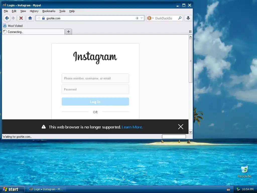Go back with the back arrow button
This screenshot has height=193, width=257.
[x=7, y=18]
